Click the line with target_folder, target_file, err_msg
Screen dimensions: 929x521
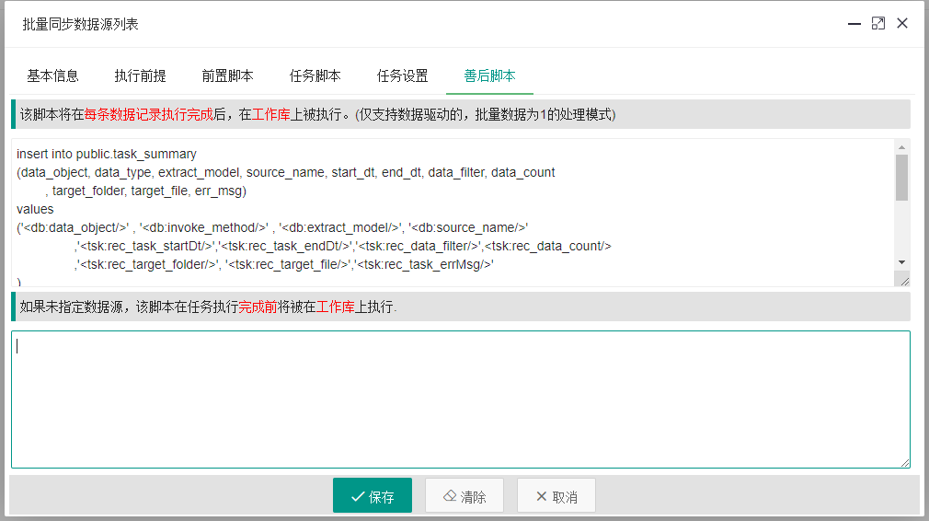(x=145, y=191)
